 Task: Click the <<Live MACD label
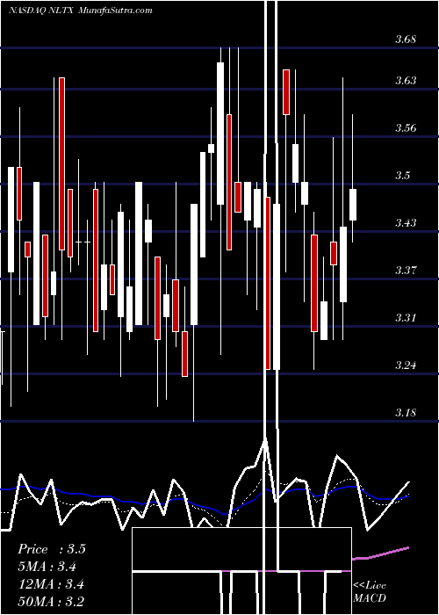click(x=370, y=591)
